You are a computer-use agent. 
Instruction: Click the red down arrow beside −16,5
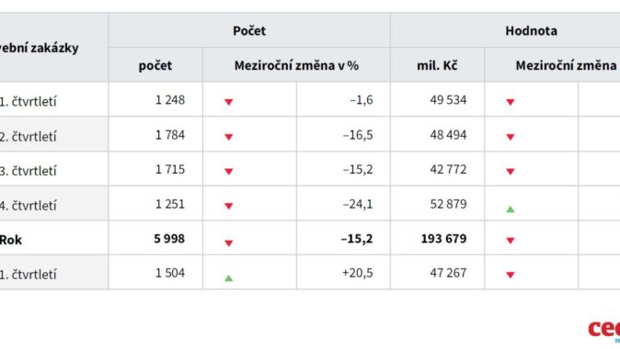coord(228,137)
